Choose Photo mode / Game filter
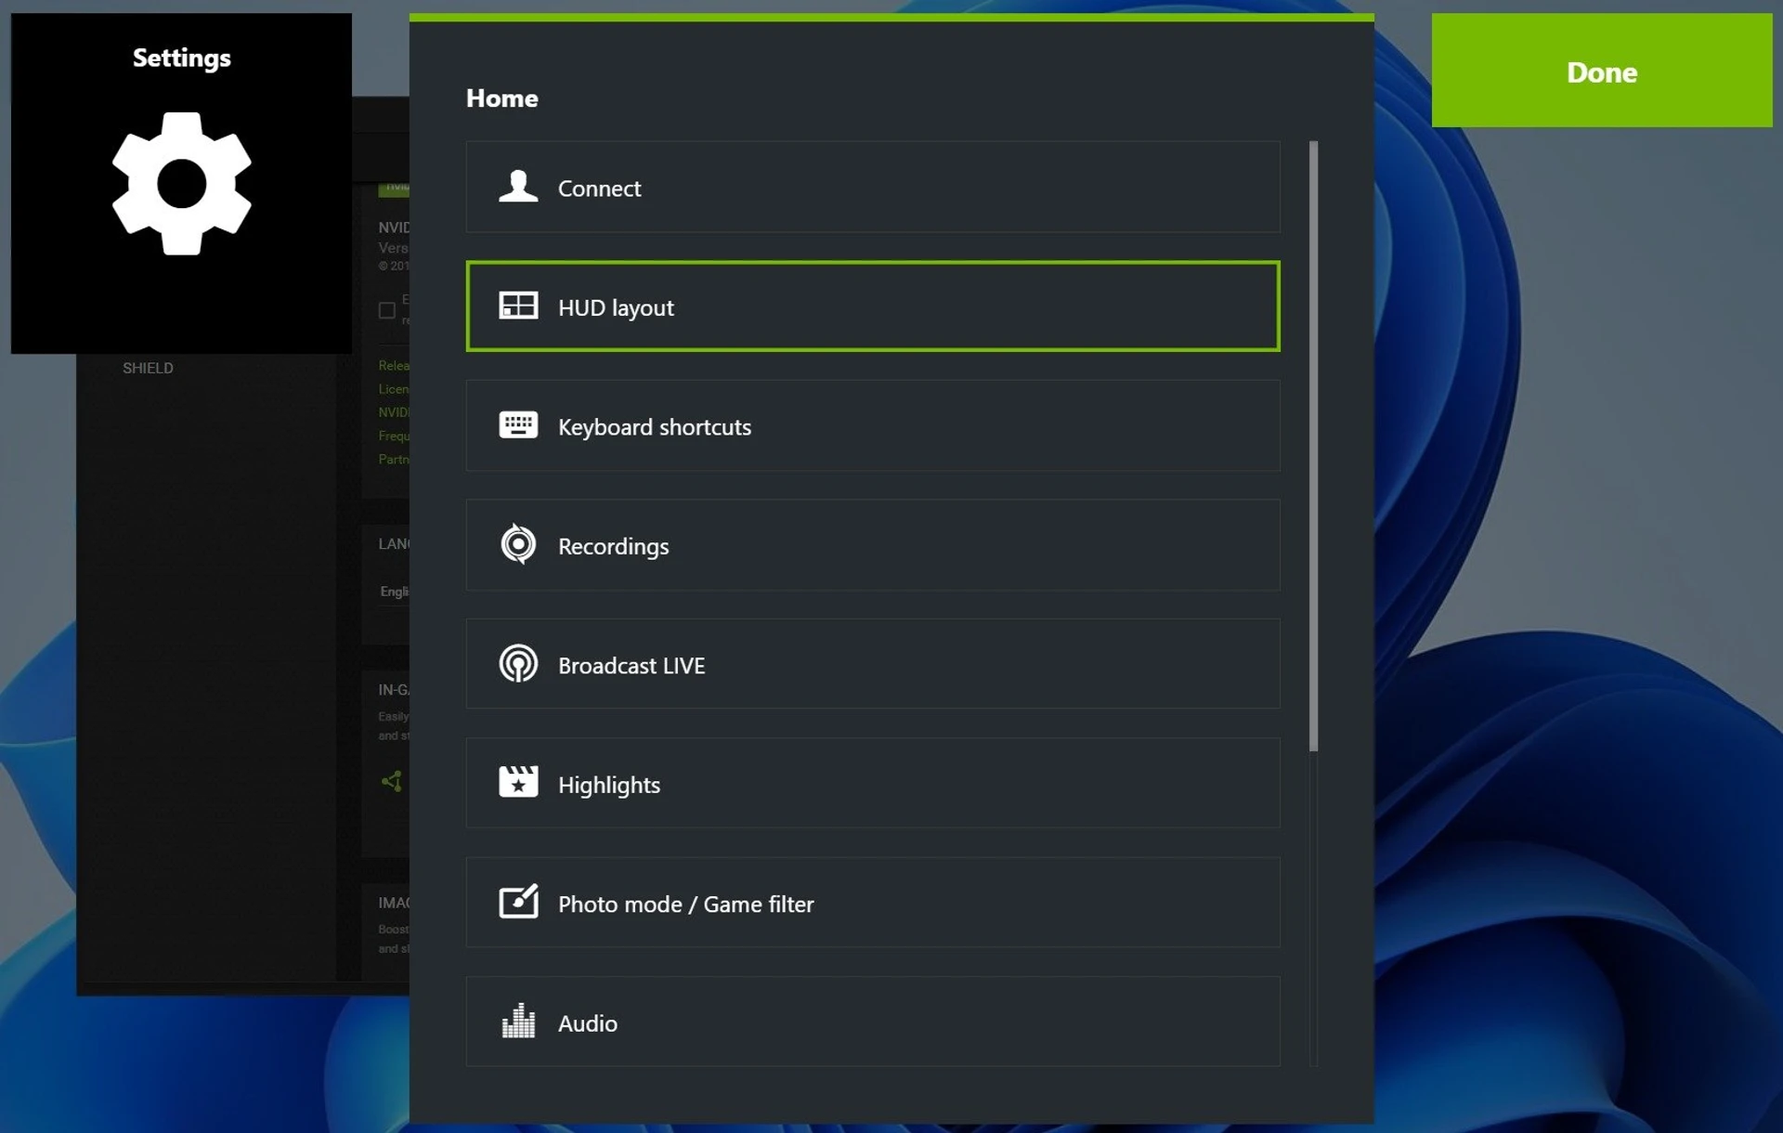1783x1133 pixels. tap(873, 903)
